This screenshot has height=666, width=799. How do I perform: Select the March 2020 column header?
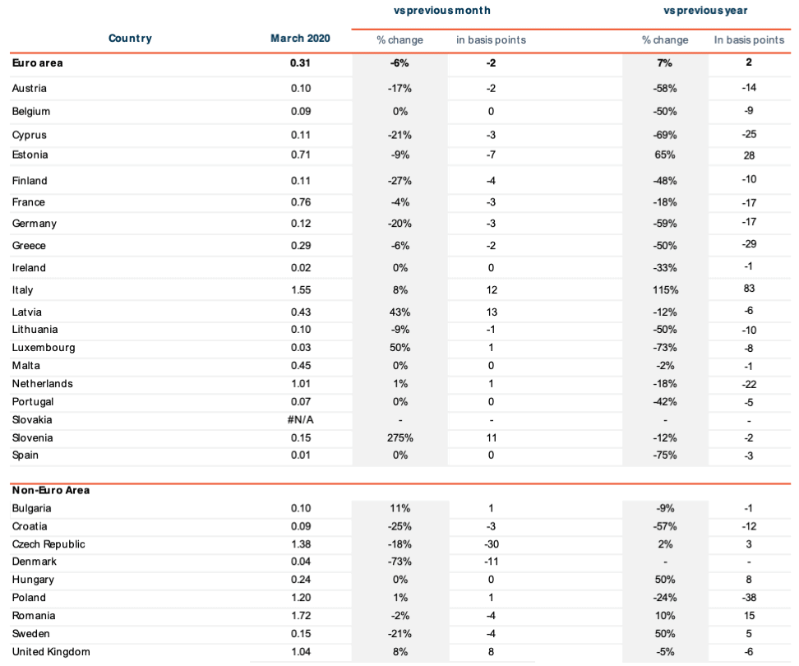coord(299,39)
